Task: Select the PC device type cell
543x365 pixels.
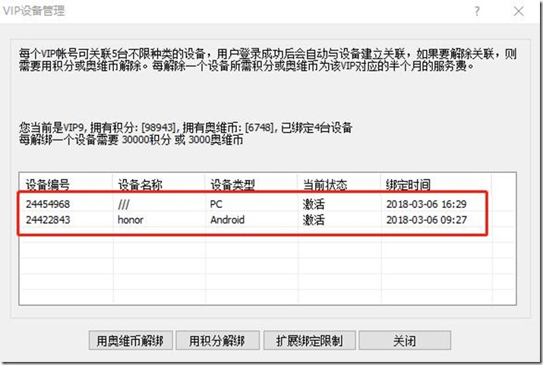Action: coord(216,204)
